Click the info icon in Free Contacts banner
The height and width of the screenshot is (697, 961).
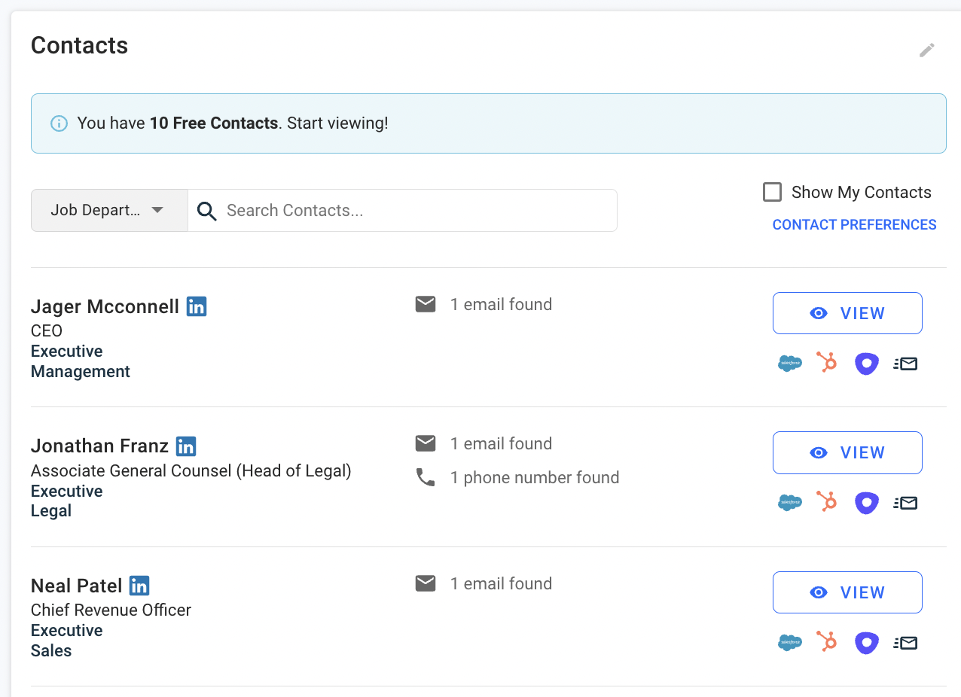[59, 123]
